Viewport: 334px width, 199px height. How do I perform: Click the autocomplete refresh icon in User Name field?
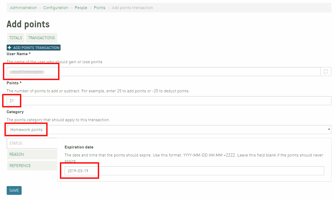pyautogui.click(x=326, y=72)
